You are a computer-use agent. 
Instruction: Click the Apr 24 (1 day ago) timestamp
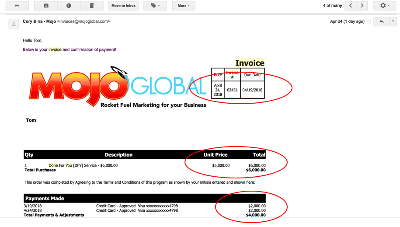347,21
